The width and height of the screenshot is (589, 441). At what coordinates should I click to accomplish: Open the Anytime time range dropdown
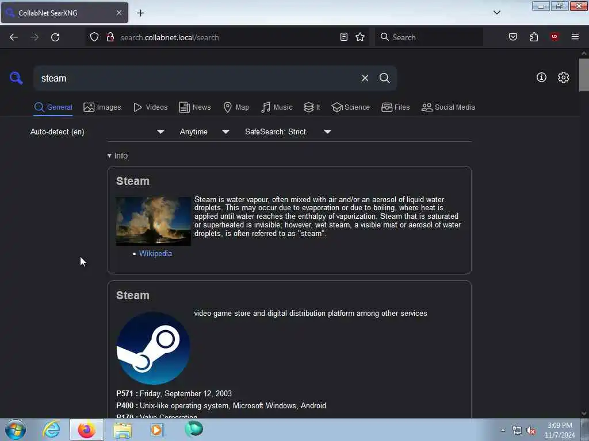(204, 131)
